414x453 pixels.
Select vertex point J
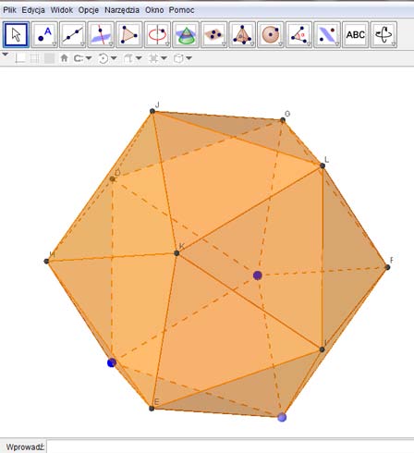coord(152,111)
